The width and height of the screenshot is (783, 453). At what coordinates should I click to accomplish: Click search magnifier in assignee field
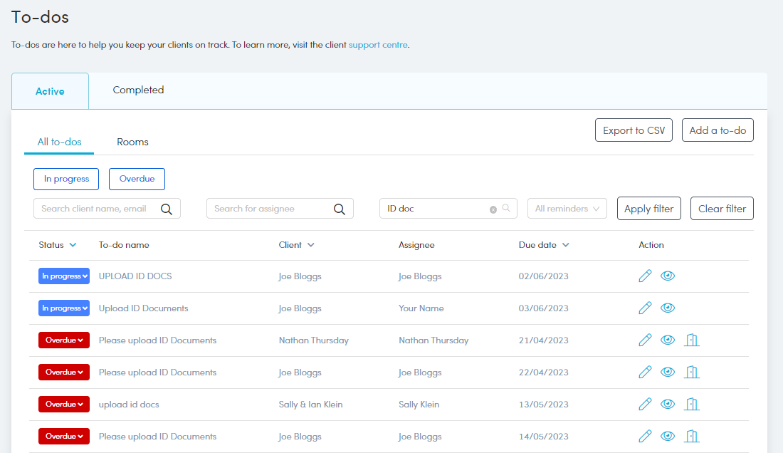click(340, 209)
